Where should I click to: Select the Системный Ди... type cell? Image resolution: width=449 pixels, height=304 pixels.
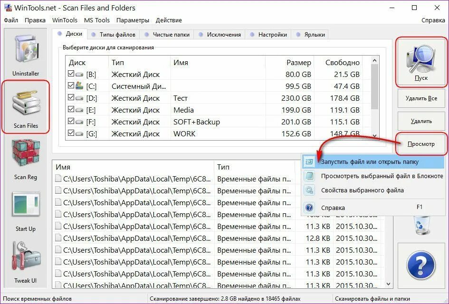139,86
